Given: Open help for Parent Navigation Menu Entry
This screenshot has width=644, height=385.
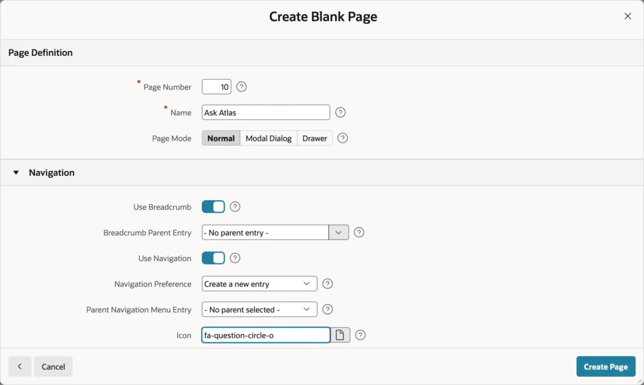Looking at the screenshot, I should point(327,309).
